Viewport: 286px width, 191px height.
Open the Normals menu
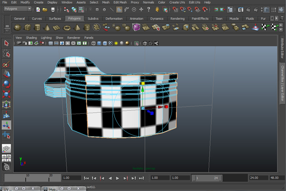coord(148,2)
